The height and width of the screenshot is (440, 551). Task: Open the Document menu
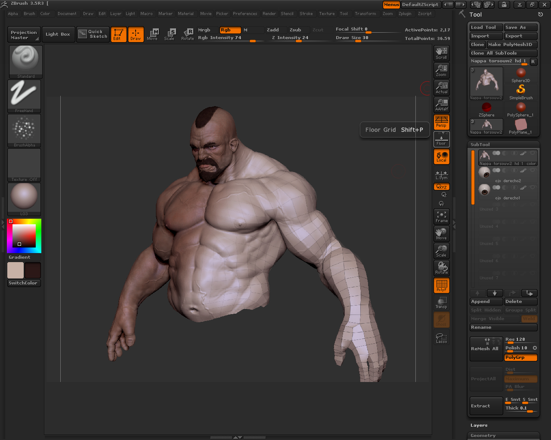(x=67, y=14)
